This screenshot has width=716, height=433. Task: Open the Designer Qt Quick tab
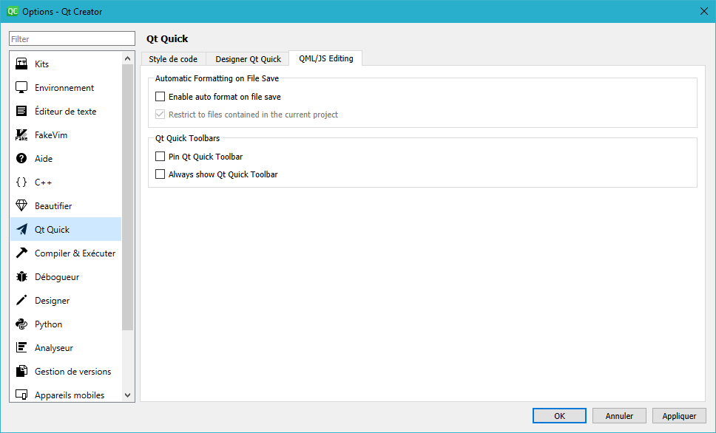coord(248,59)
